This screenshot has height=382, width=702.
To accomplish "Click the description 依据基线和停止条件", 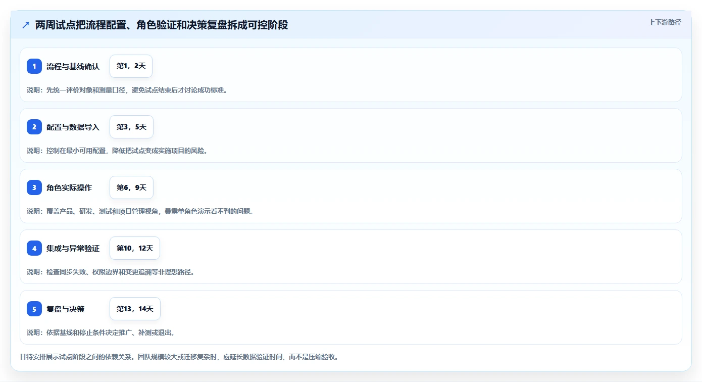I will (x=101, y=332).
